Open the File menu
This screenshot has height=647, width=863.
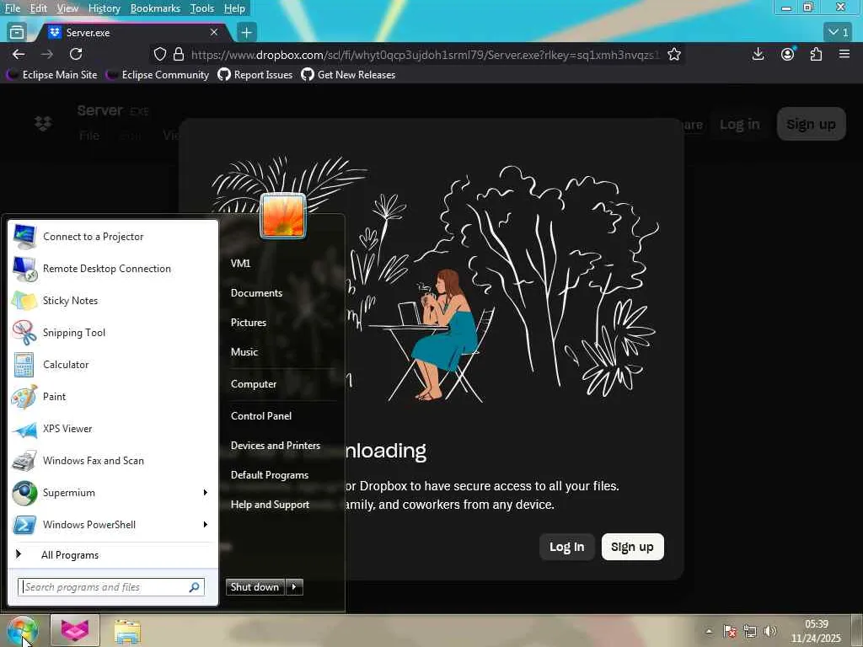[x=12, y=8]
